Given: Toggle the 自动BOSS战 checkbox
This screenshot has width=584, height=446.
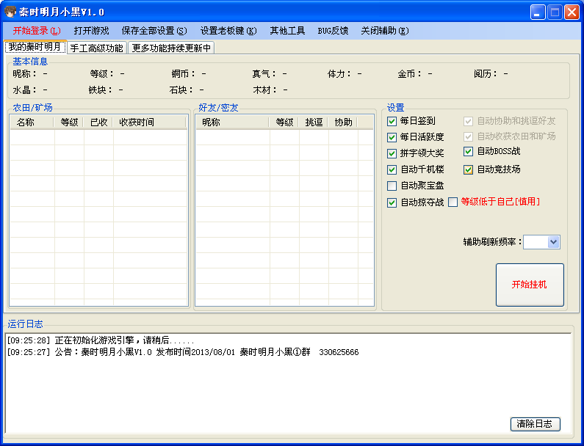Looking at the screenshot, I should [x=468, y=152].
